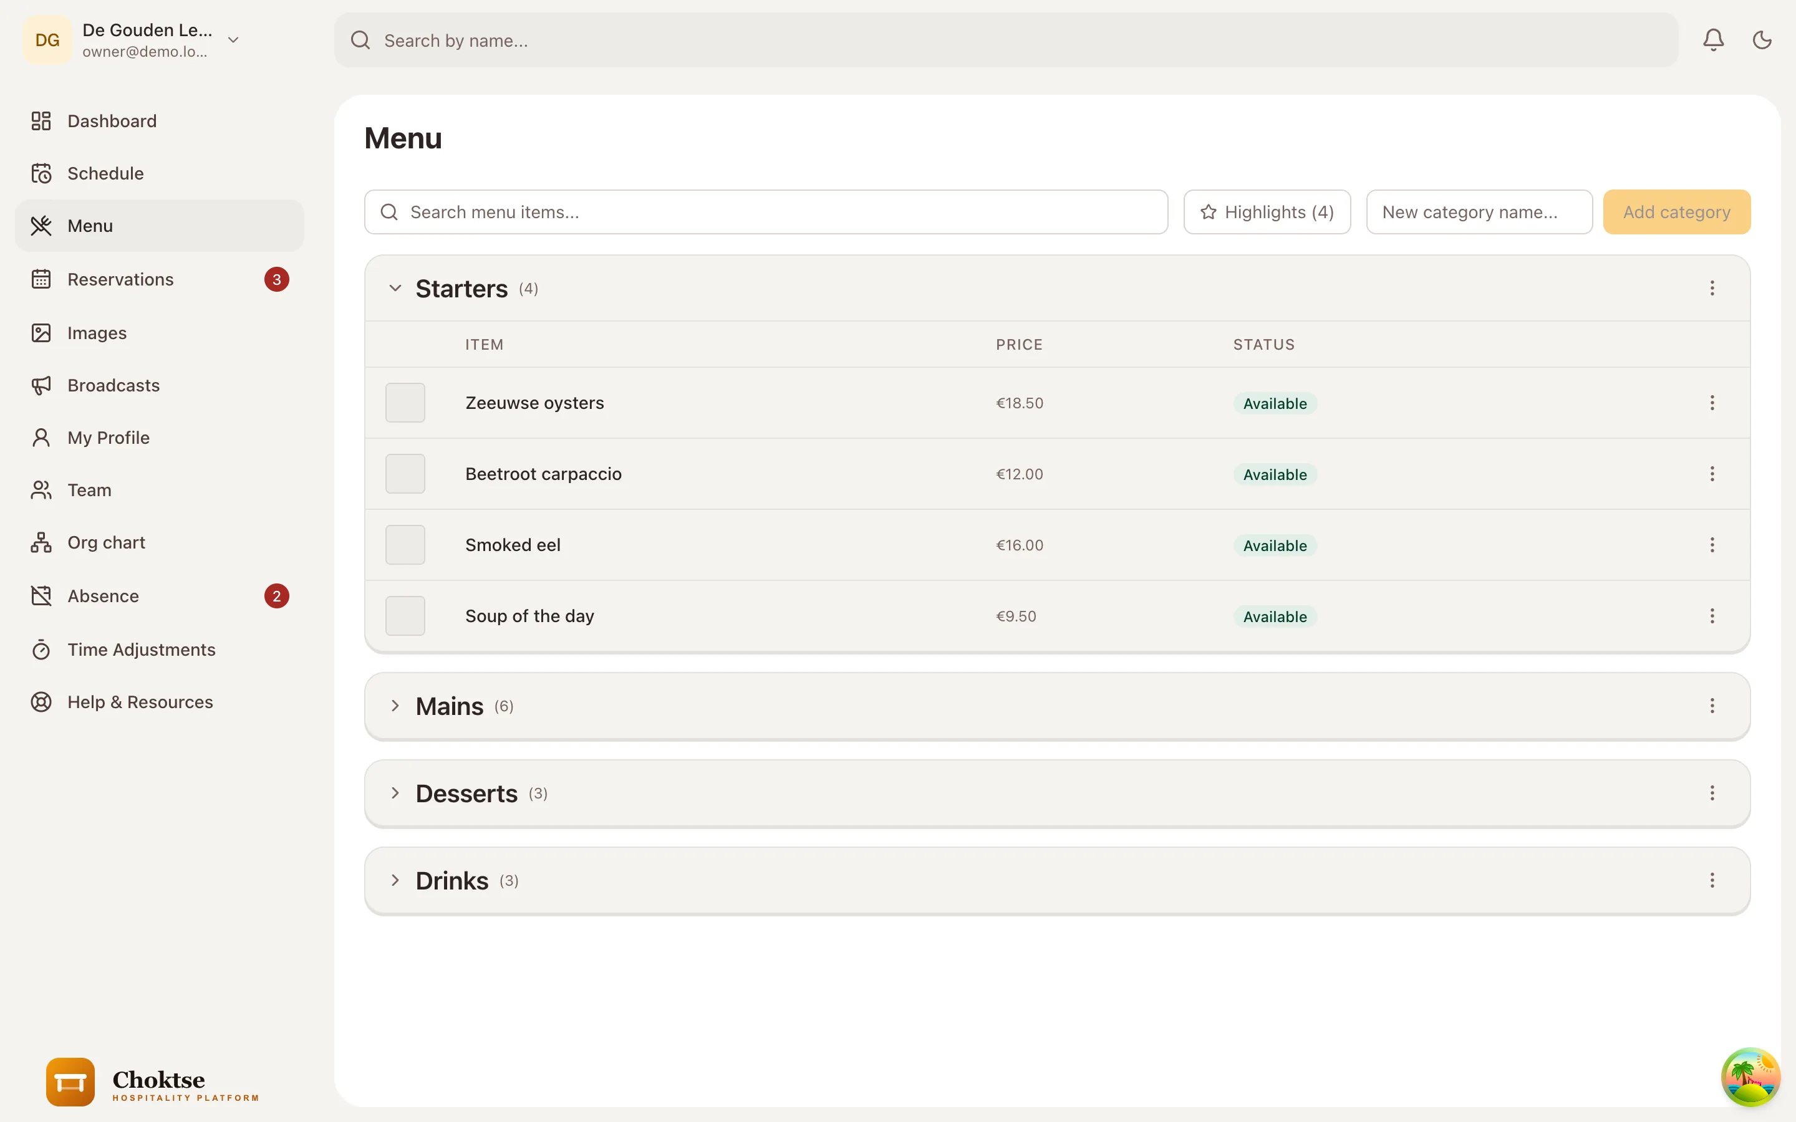Toggle dark mode with moon icon
Image resolution: width=1796 pixels, height=1122 pixels.
[1762, 40]
